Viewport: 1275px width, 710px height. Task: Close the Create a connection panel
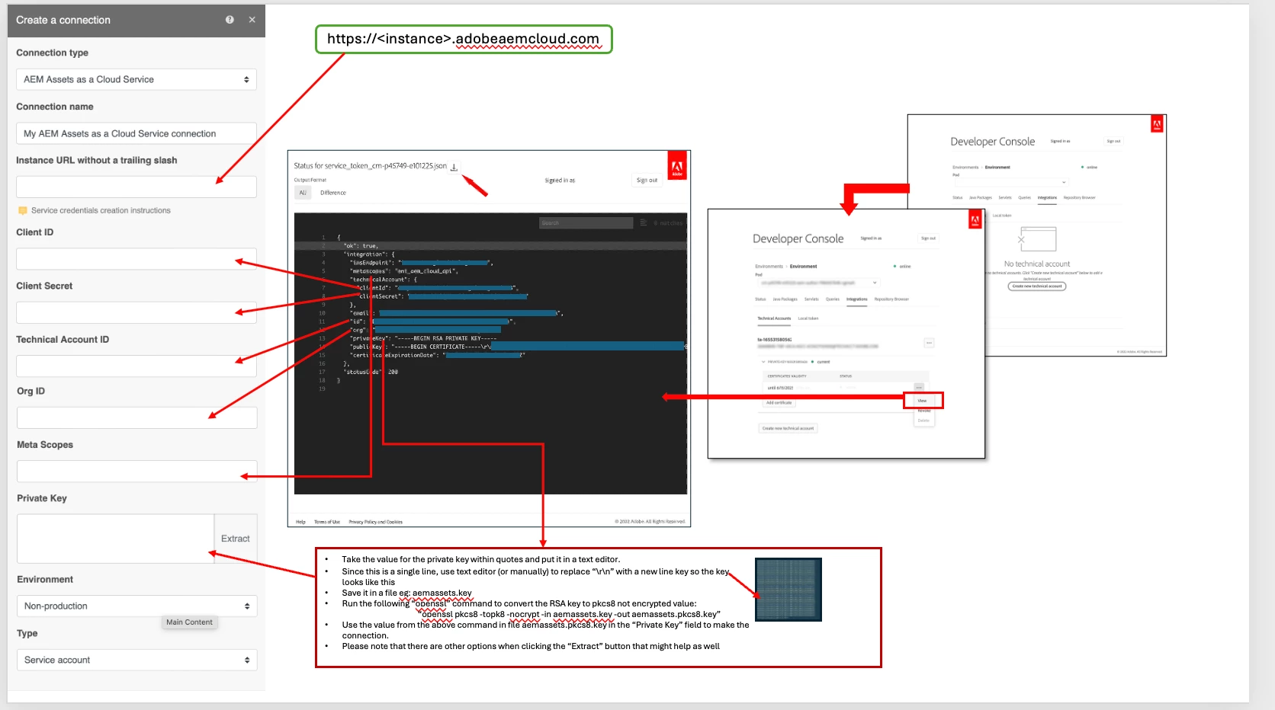[252, 20]
